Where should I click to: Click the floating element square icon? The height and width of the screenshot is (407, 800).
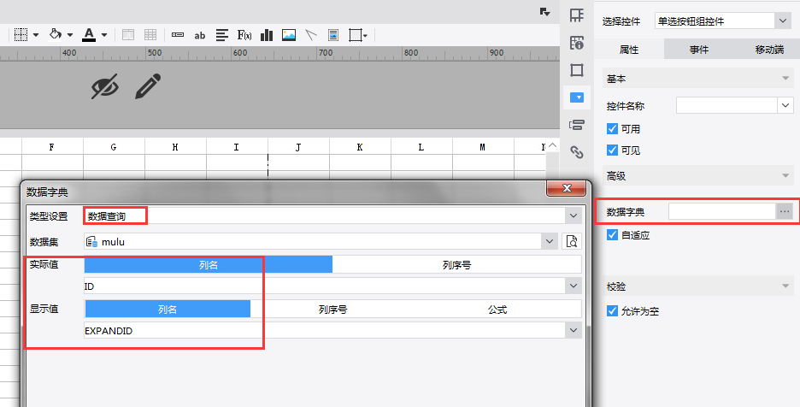tap(355, 35)
